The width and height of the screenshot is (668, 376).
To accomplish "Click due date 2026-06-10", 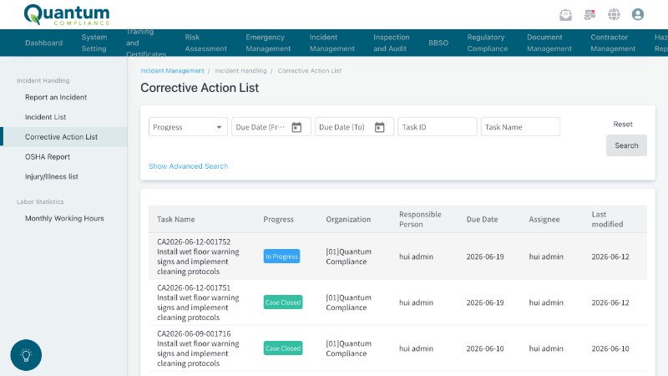I will [485, 348].
